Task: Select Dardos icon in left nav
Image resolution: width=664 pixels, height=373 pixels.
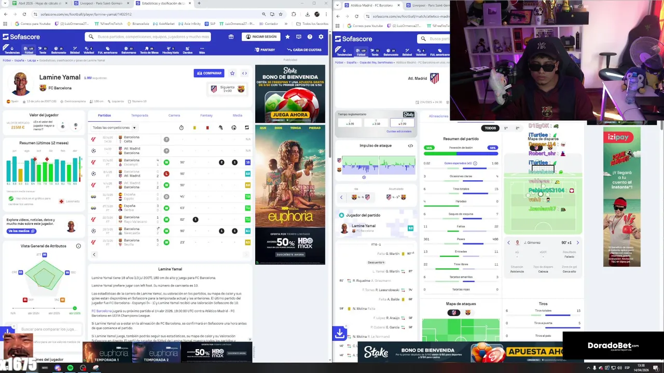Action: point(188,50)
